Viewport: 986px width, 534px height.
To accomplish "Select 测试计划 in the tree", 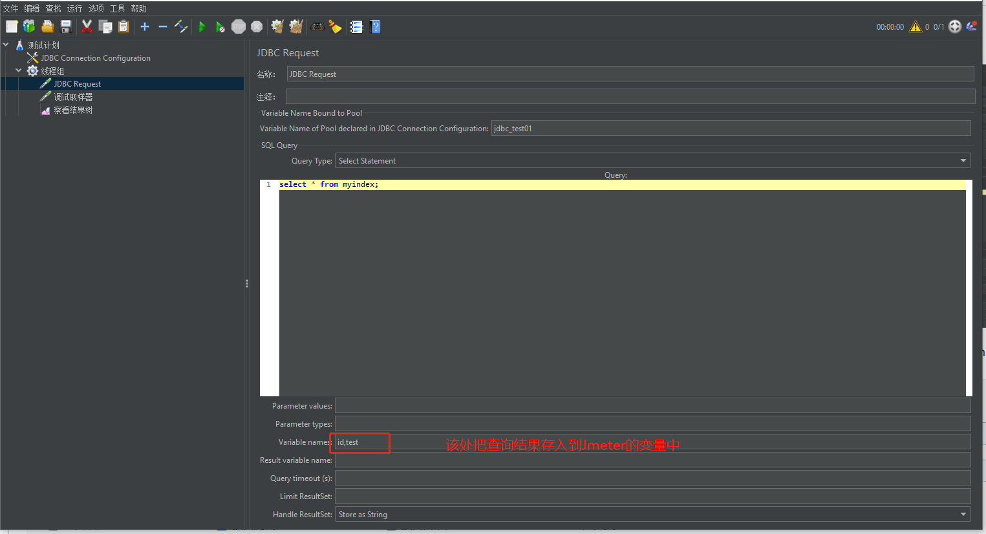I will click(x=43, y=45).
